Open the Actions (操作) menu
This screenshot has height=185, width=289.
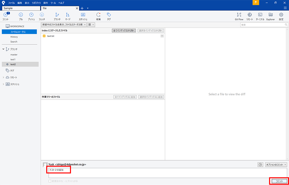[x=46, y=3]
